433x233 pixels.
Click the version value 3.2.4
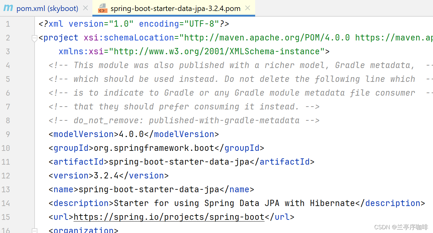click(106, 176)
